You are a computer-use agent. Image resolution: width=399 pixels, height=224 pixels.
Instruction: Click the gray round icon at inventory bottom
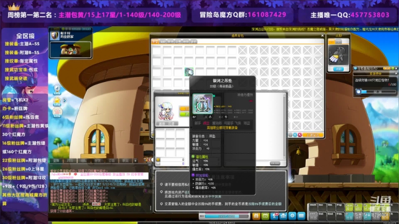(290, 135)
